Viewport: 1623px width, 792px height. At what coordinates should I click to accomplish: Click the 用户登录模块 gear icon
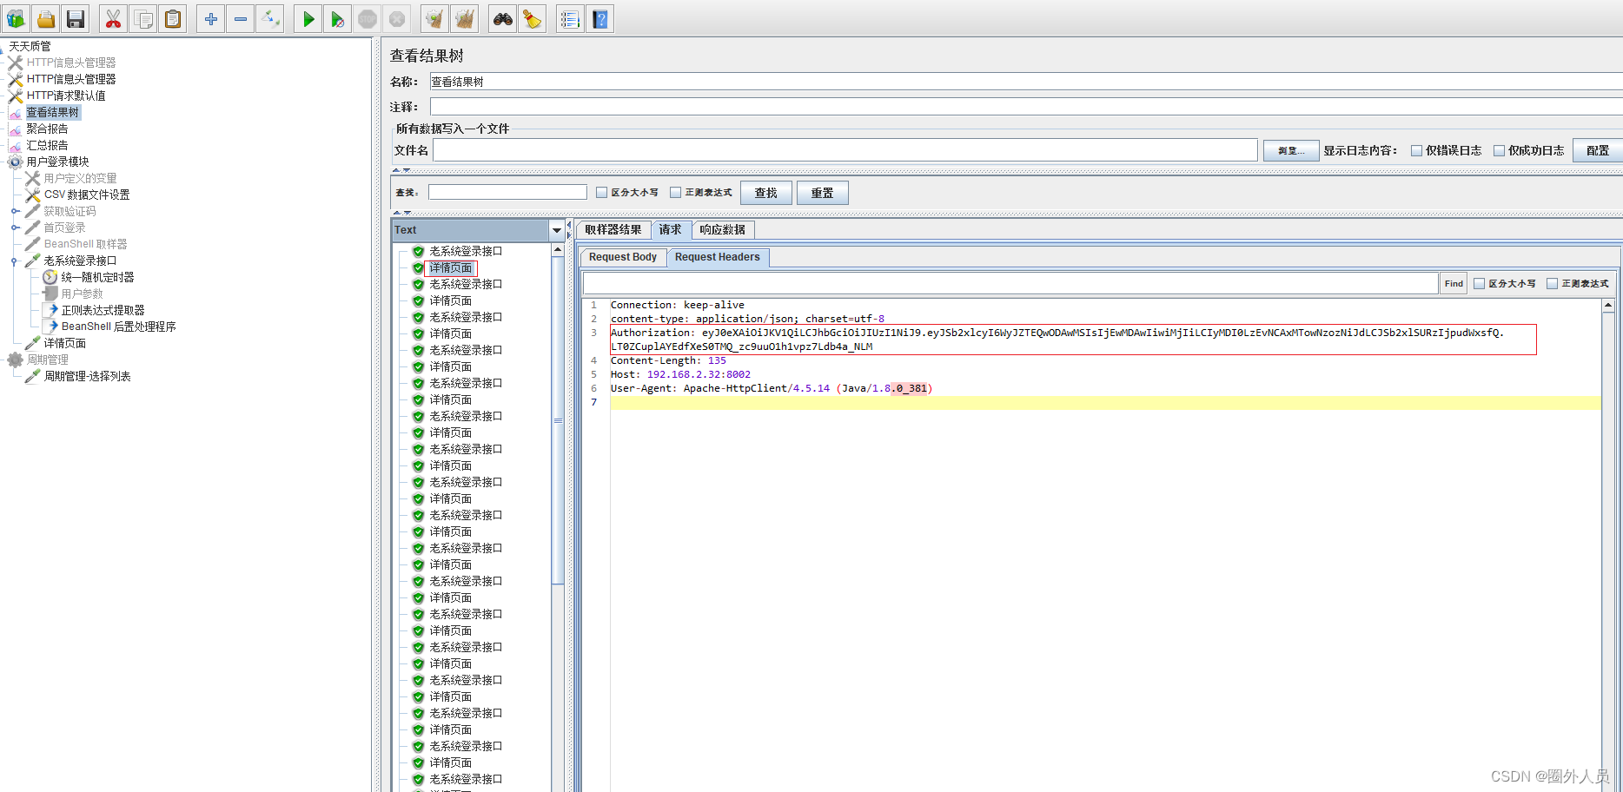click(16, 162)
